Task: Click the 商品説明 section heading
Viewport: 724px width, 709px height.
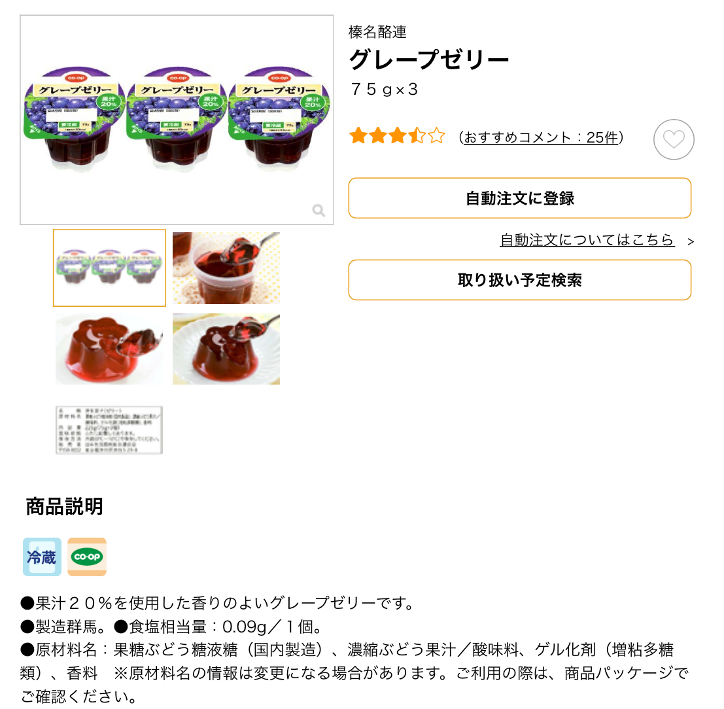Action: (65, 507)
